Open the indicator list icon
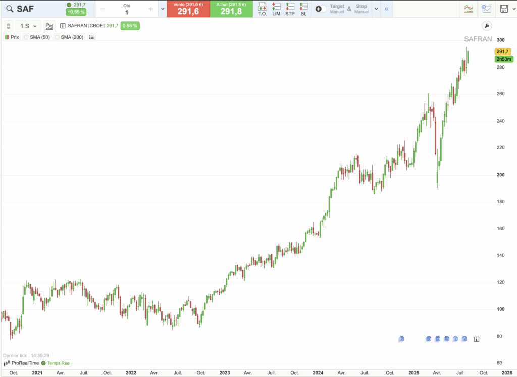Viewport: 517px width, 377px height. click(x=91, y=37)
